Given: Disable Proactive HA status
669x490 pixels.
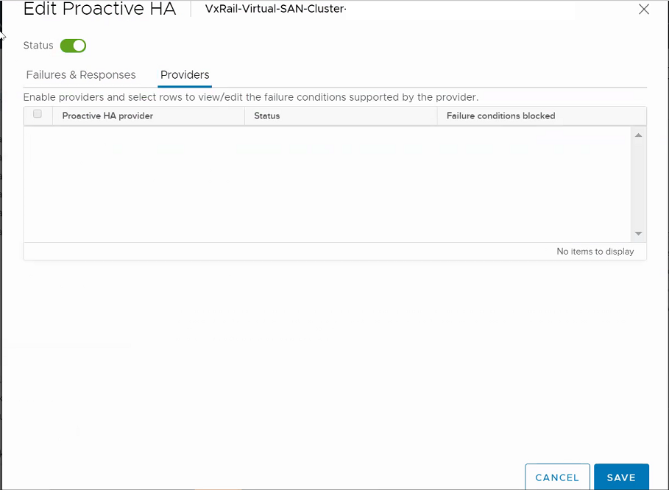Looking at the screenshot, I should click(x=73, y=45).
